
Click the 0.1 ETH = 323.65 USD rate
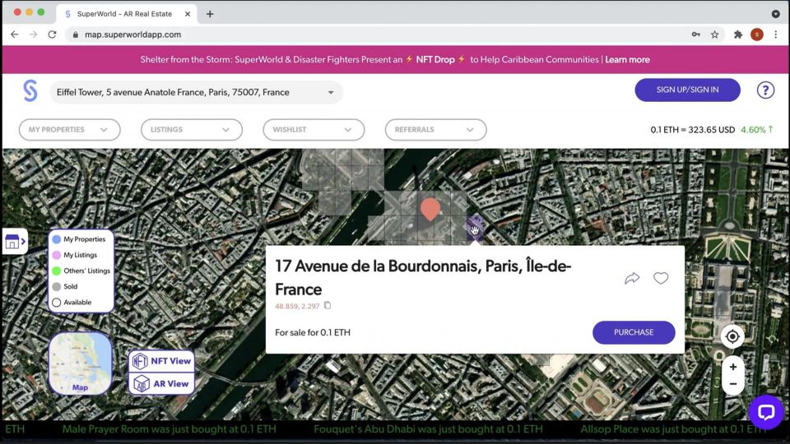pos(692,130)
